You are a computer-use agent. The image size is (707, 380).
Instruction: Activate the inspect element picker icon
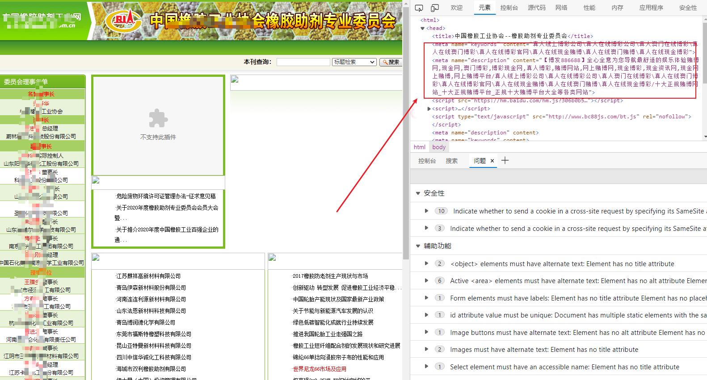pyautogui.click(x=419, y=8)
